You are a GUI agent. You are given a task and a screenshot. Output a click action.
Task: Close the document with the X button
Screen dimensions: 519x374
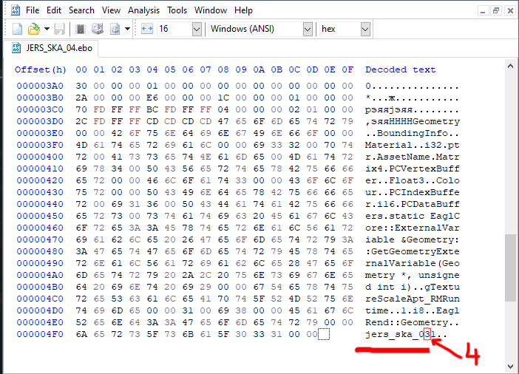[x=509, y=11]
